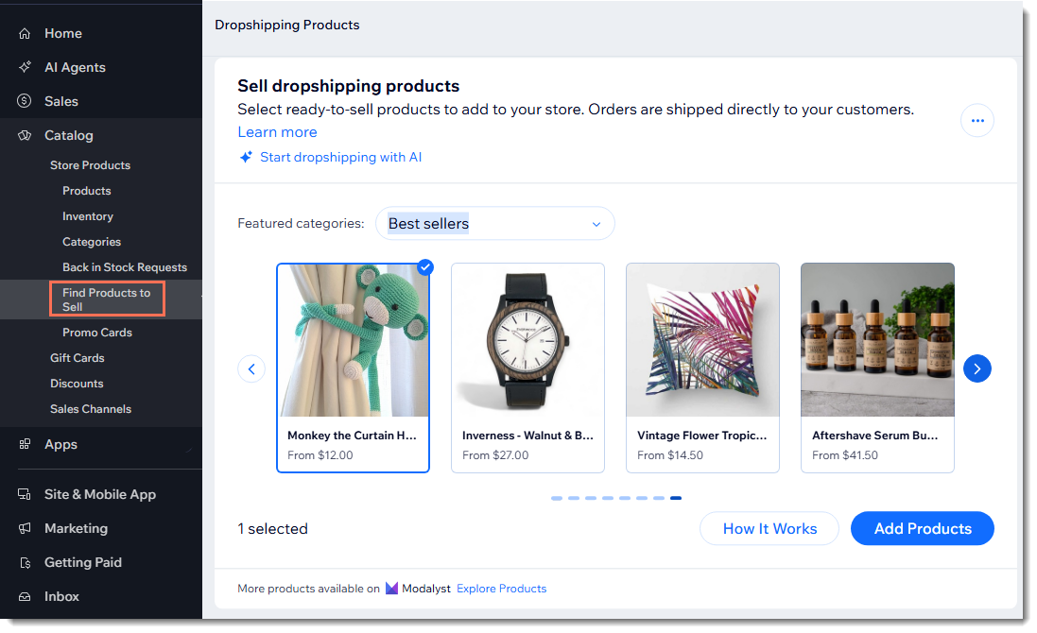Open Find Products to Sell menu item

tap(106, 299)
